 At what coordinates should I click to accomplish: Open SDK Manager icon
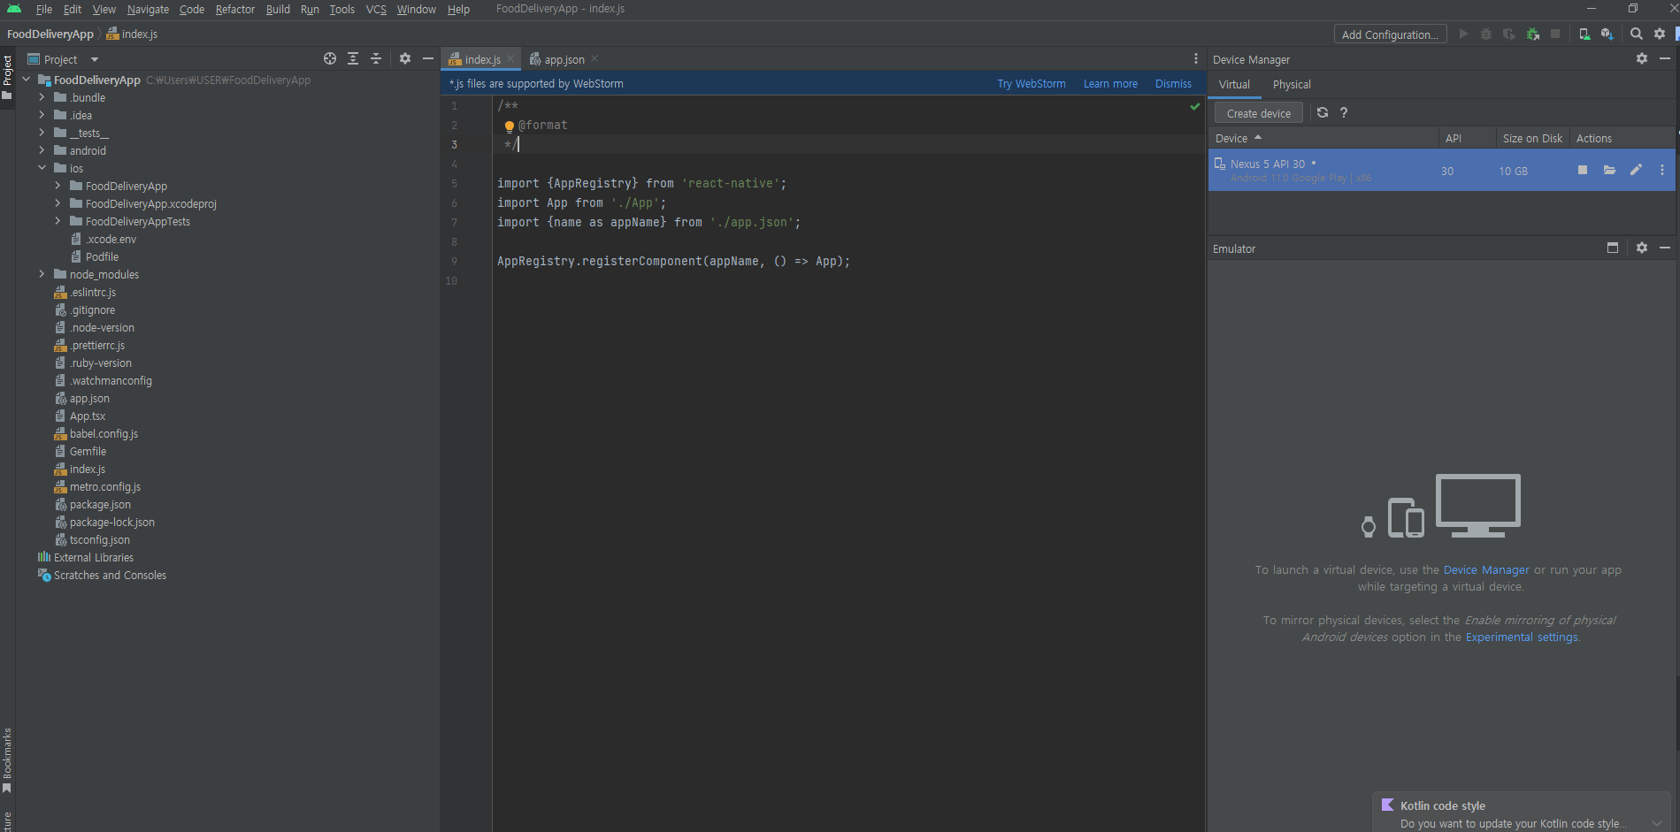1607,34
